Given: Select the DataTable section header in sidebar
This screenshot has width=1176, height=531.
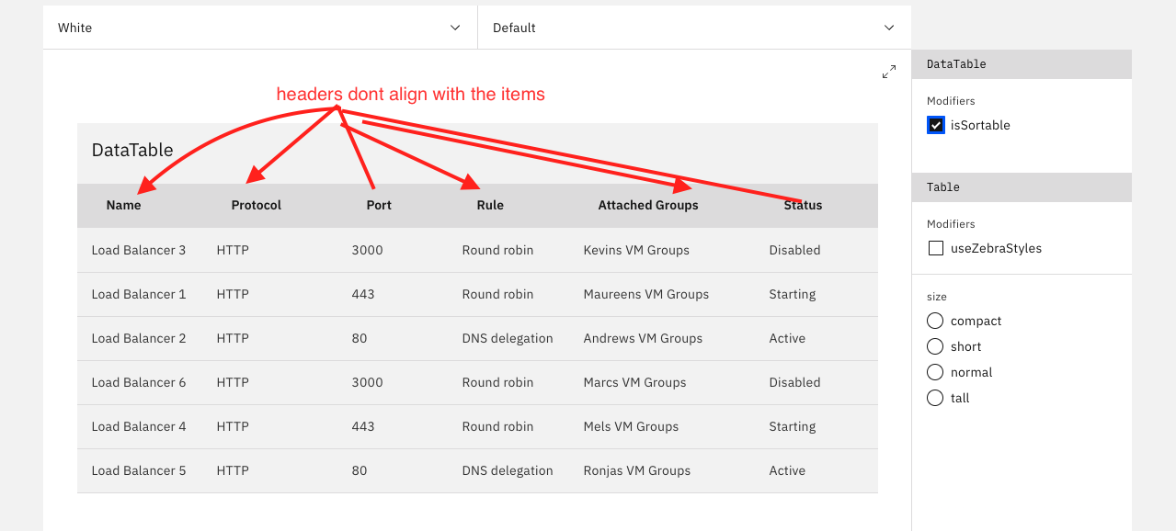Looking at the screenshot, I should 1022,64.
